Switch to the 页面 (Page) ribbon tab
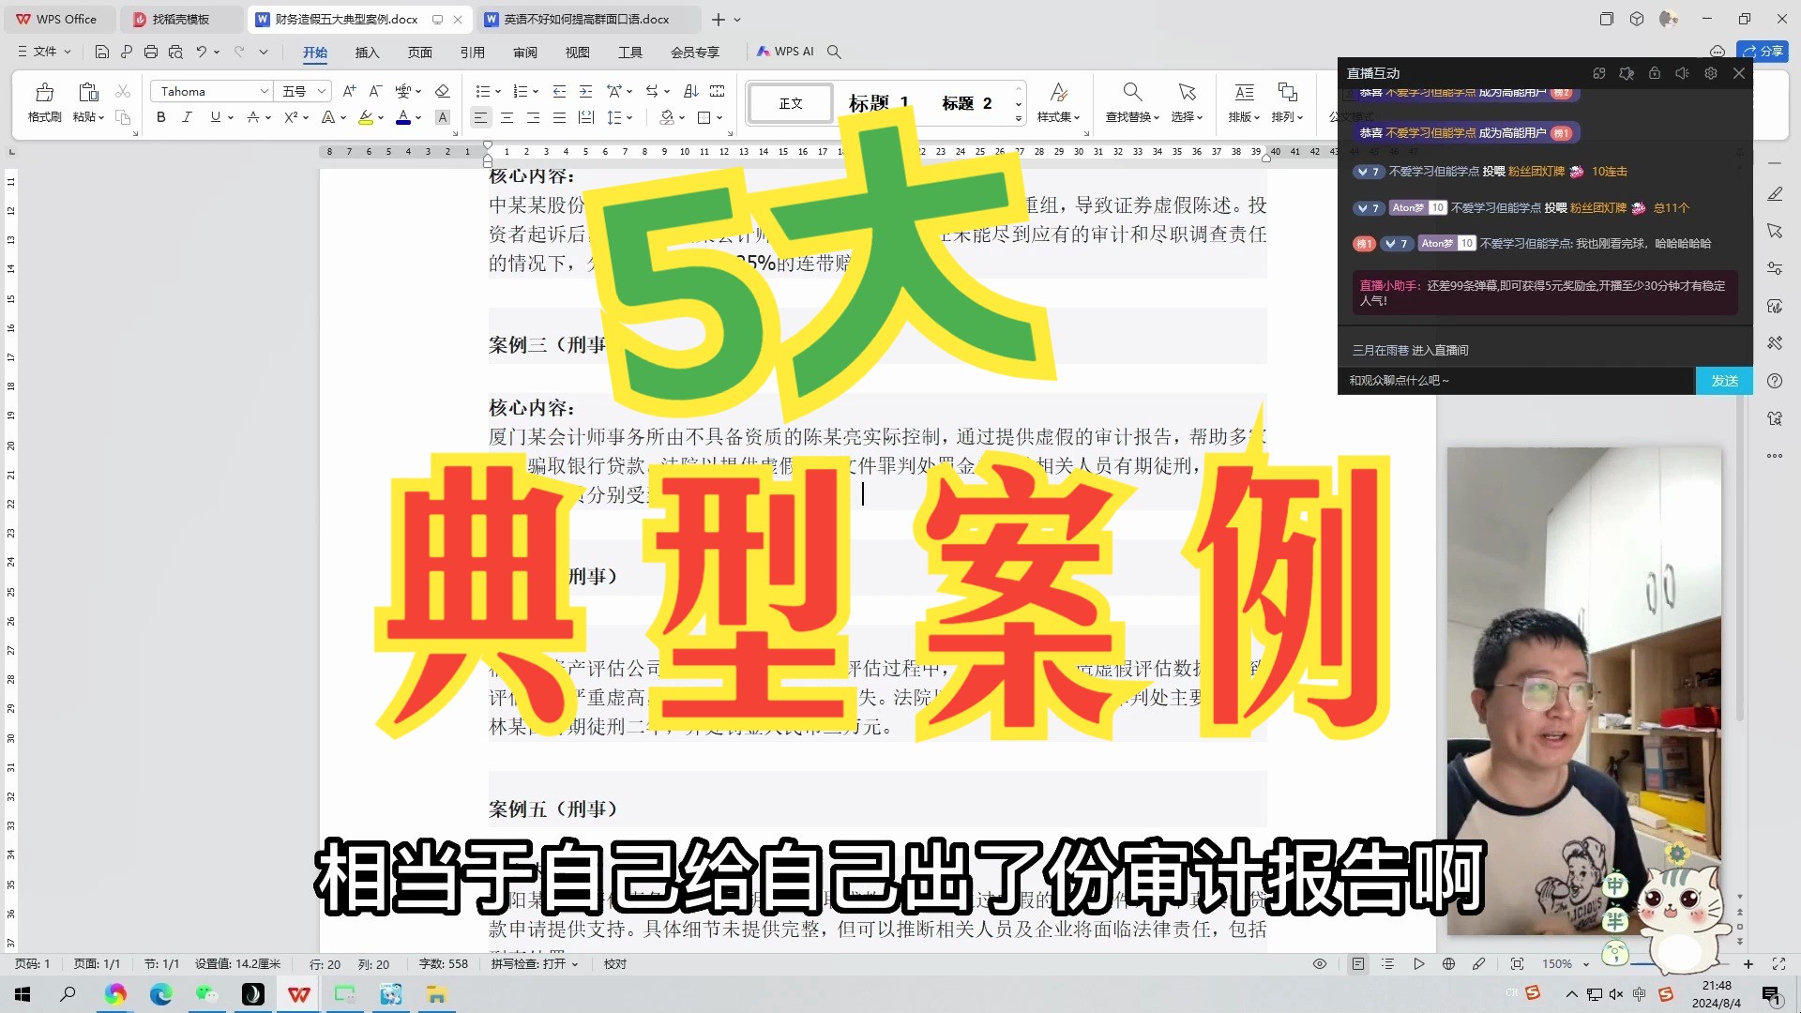Screen dimensions: 1801x1013 tap(420, 53)
